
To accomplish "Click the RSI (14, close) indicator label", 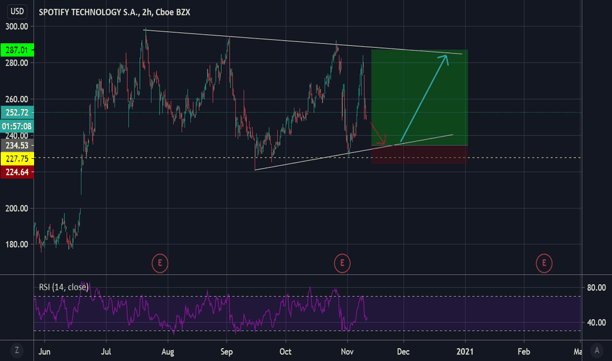I will [64, 287].
